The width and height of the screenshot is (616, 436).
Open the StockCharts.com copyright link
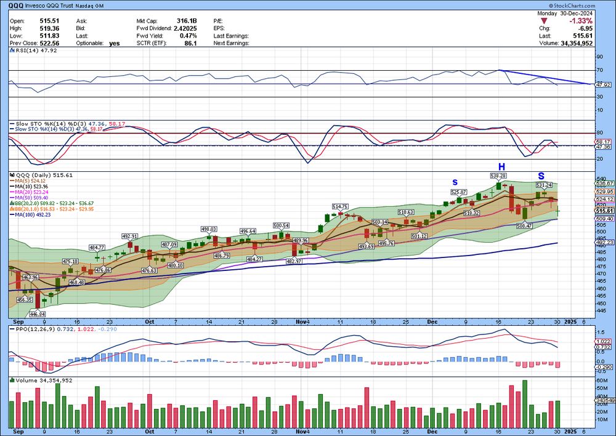point(572,6)
